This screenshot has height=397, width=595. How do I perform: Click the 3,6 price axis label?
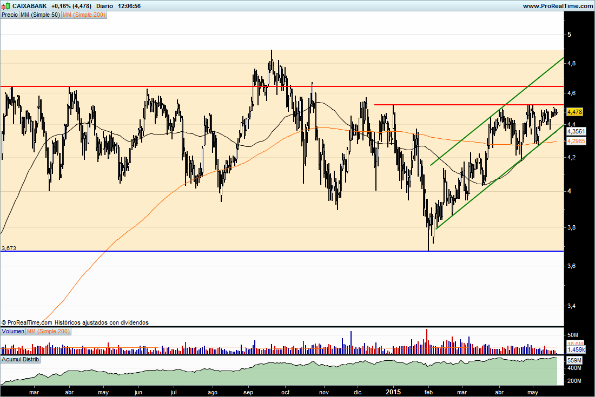(572, 266)
